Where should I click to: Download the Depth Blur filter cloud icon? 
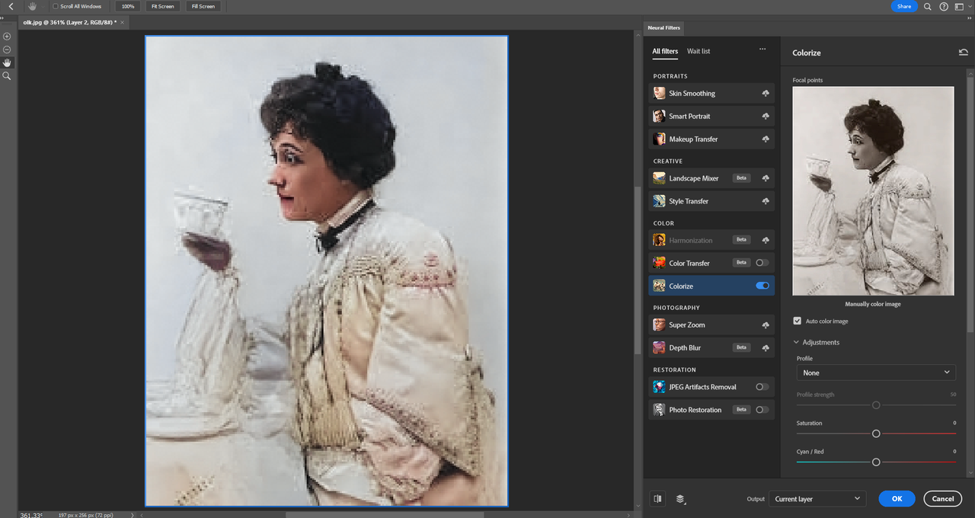765,347
